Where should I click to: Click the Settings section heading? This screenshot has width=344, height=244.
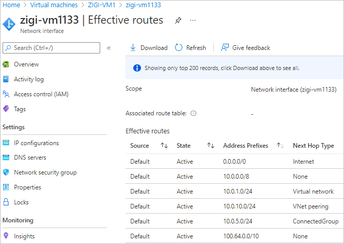pos(13,127)
